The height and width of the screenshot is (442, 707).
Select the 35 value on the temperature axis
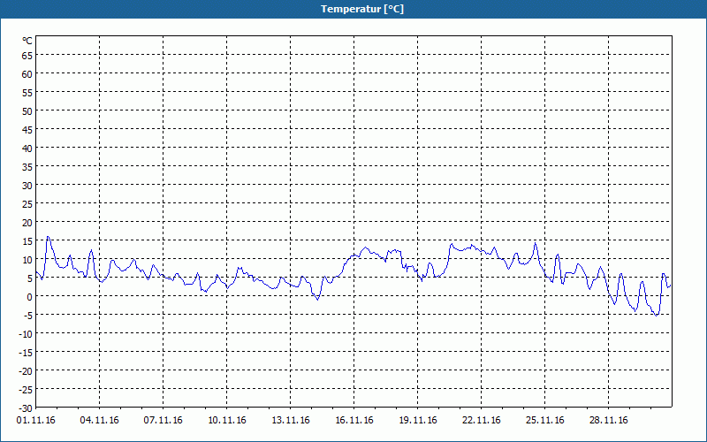(x=27, y=166)
